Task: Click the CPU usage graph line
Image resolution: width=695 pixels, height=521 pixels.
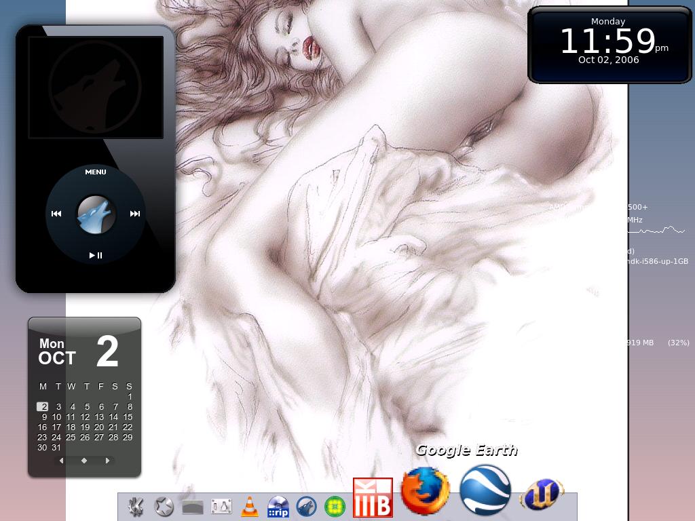Action: tap(656, 230)
